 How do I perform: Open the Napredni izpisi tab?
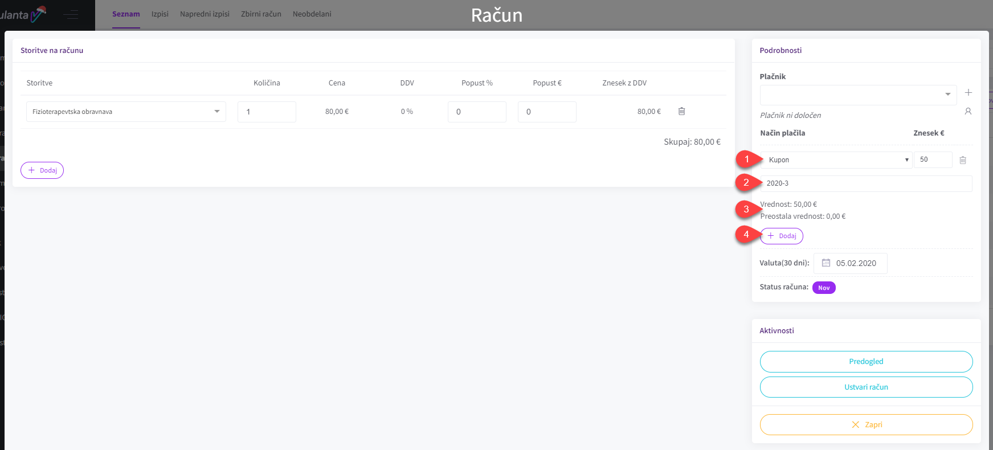tap(205, 14)
